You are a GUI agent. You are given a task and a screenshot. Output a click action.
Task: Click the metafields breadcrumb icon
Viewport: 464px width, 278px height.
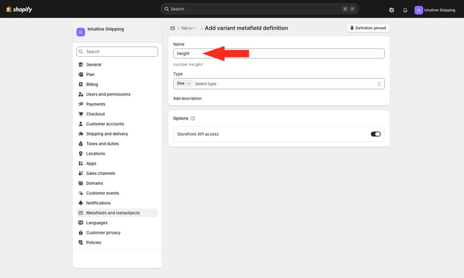172,28
